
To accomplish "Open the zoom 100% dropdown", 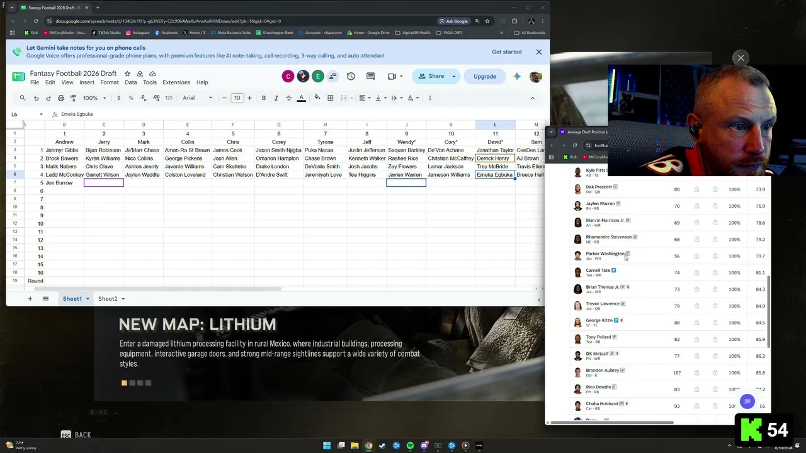I will click(94, 98).
